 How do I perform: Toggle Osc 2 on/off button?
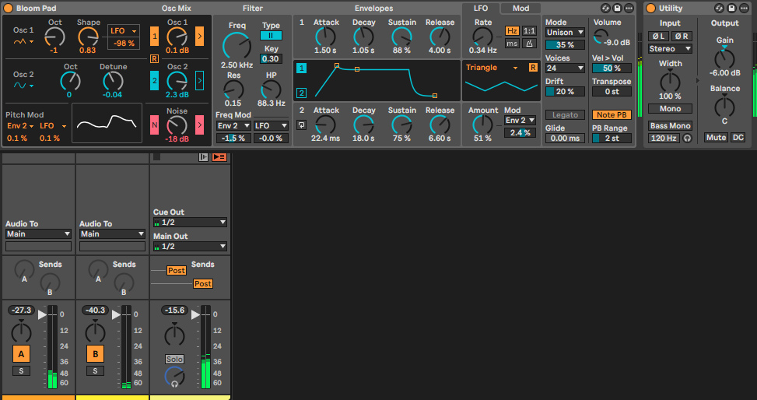click(155, 81)
